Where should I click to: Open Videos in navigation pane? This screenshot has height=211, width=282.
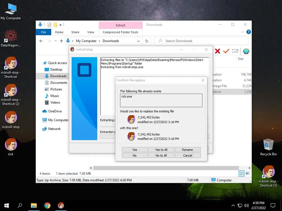point(52,102)
